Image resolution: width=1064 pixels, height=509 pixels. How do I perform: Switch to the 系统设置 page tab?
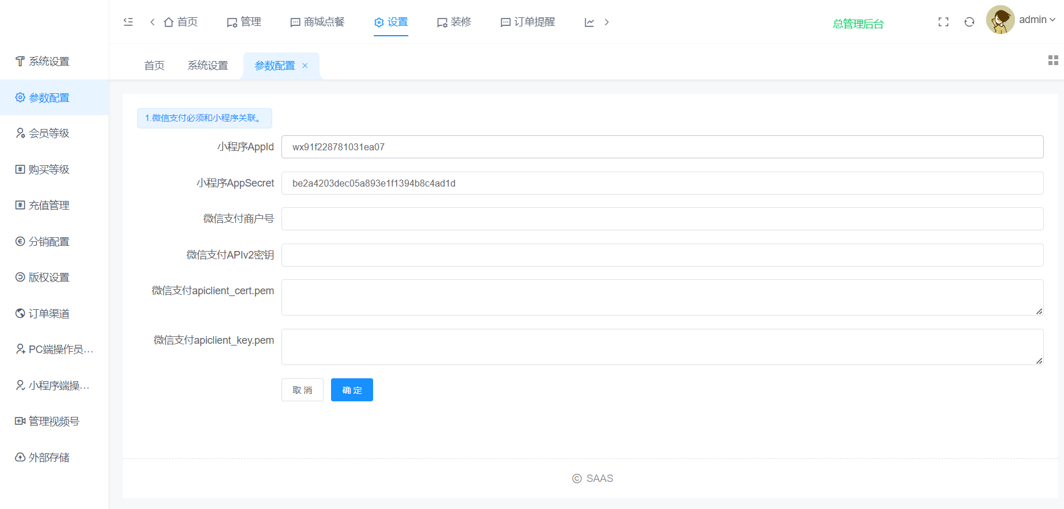[x=208, y=66]
